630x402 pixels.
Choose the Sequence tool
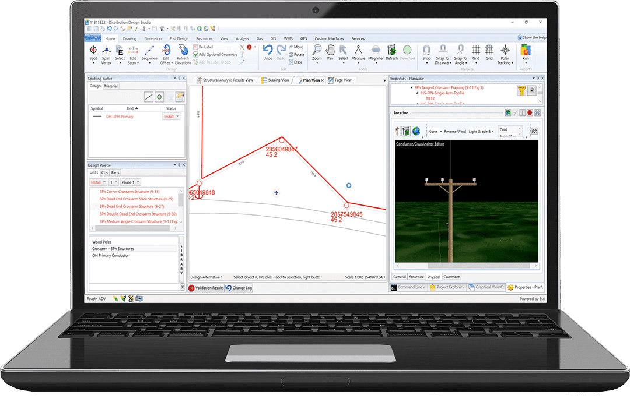click(x=149, y=54)
